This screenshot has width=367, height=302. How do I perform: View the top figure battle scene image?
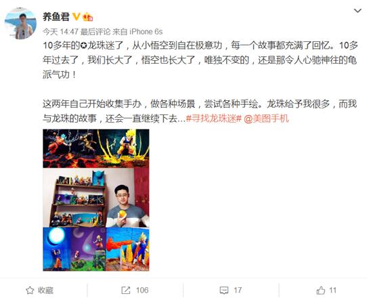coord(96,148)
